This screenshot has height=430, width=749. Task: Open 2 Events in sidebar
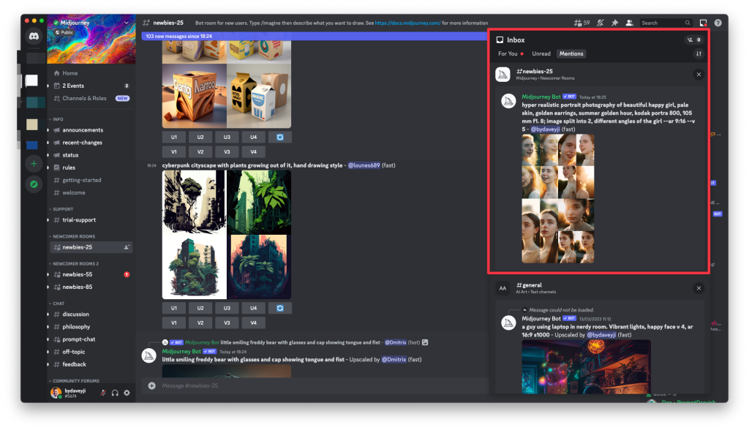coord(91,86)
